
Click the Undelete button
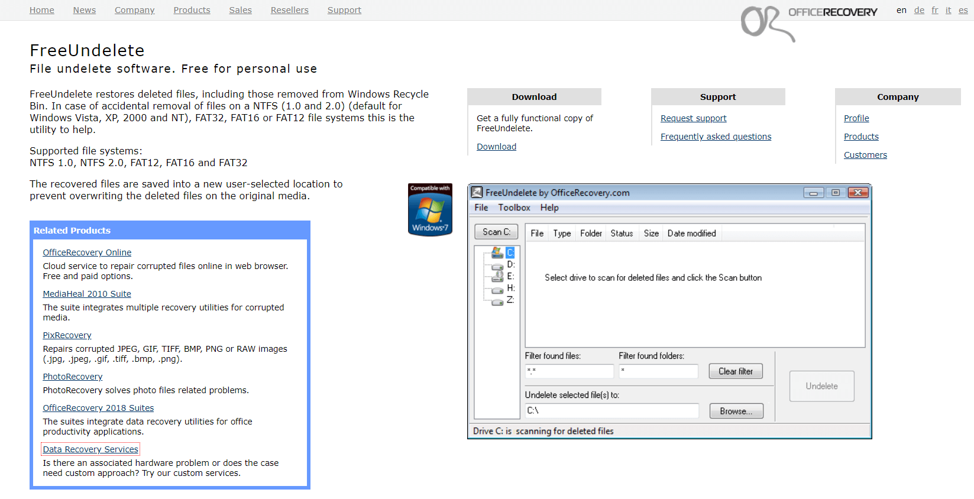coord(821,386)
